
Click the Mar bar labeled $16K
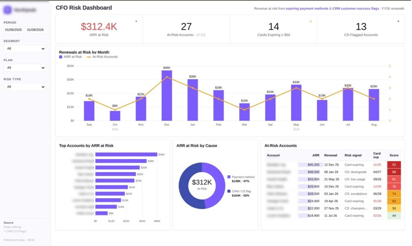click(244, 112)
